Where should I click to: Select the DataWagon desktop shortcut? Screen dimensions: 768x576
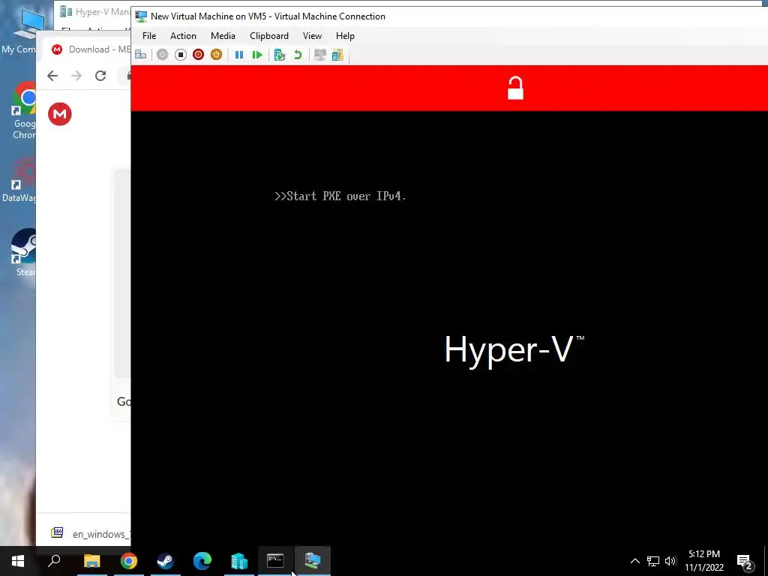[19, 180]
